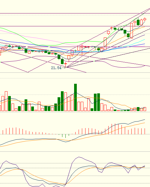Image resolution: width=150 pixels, height=187 pixels.
Task: Click the solid green candle near the right edge
Action: point(138,22)
